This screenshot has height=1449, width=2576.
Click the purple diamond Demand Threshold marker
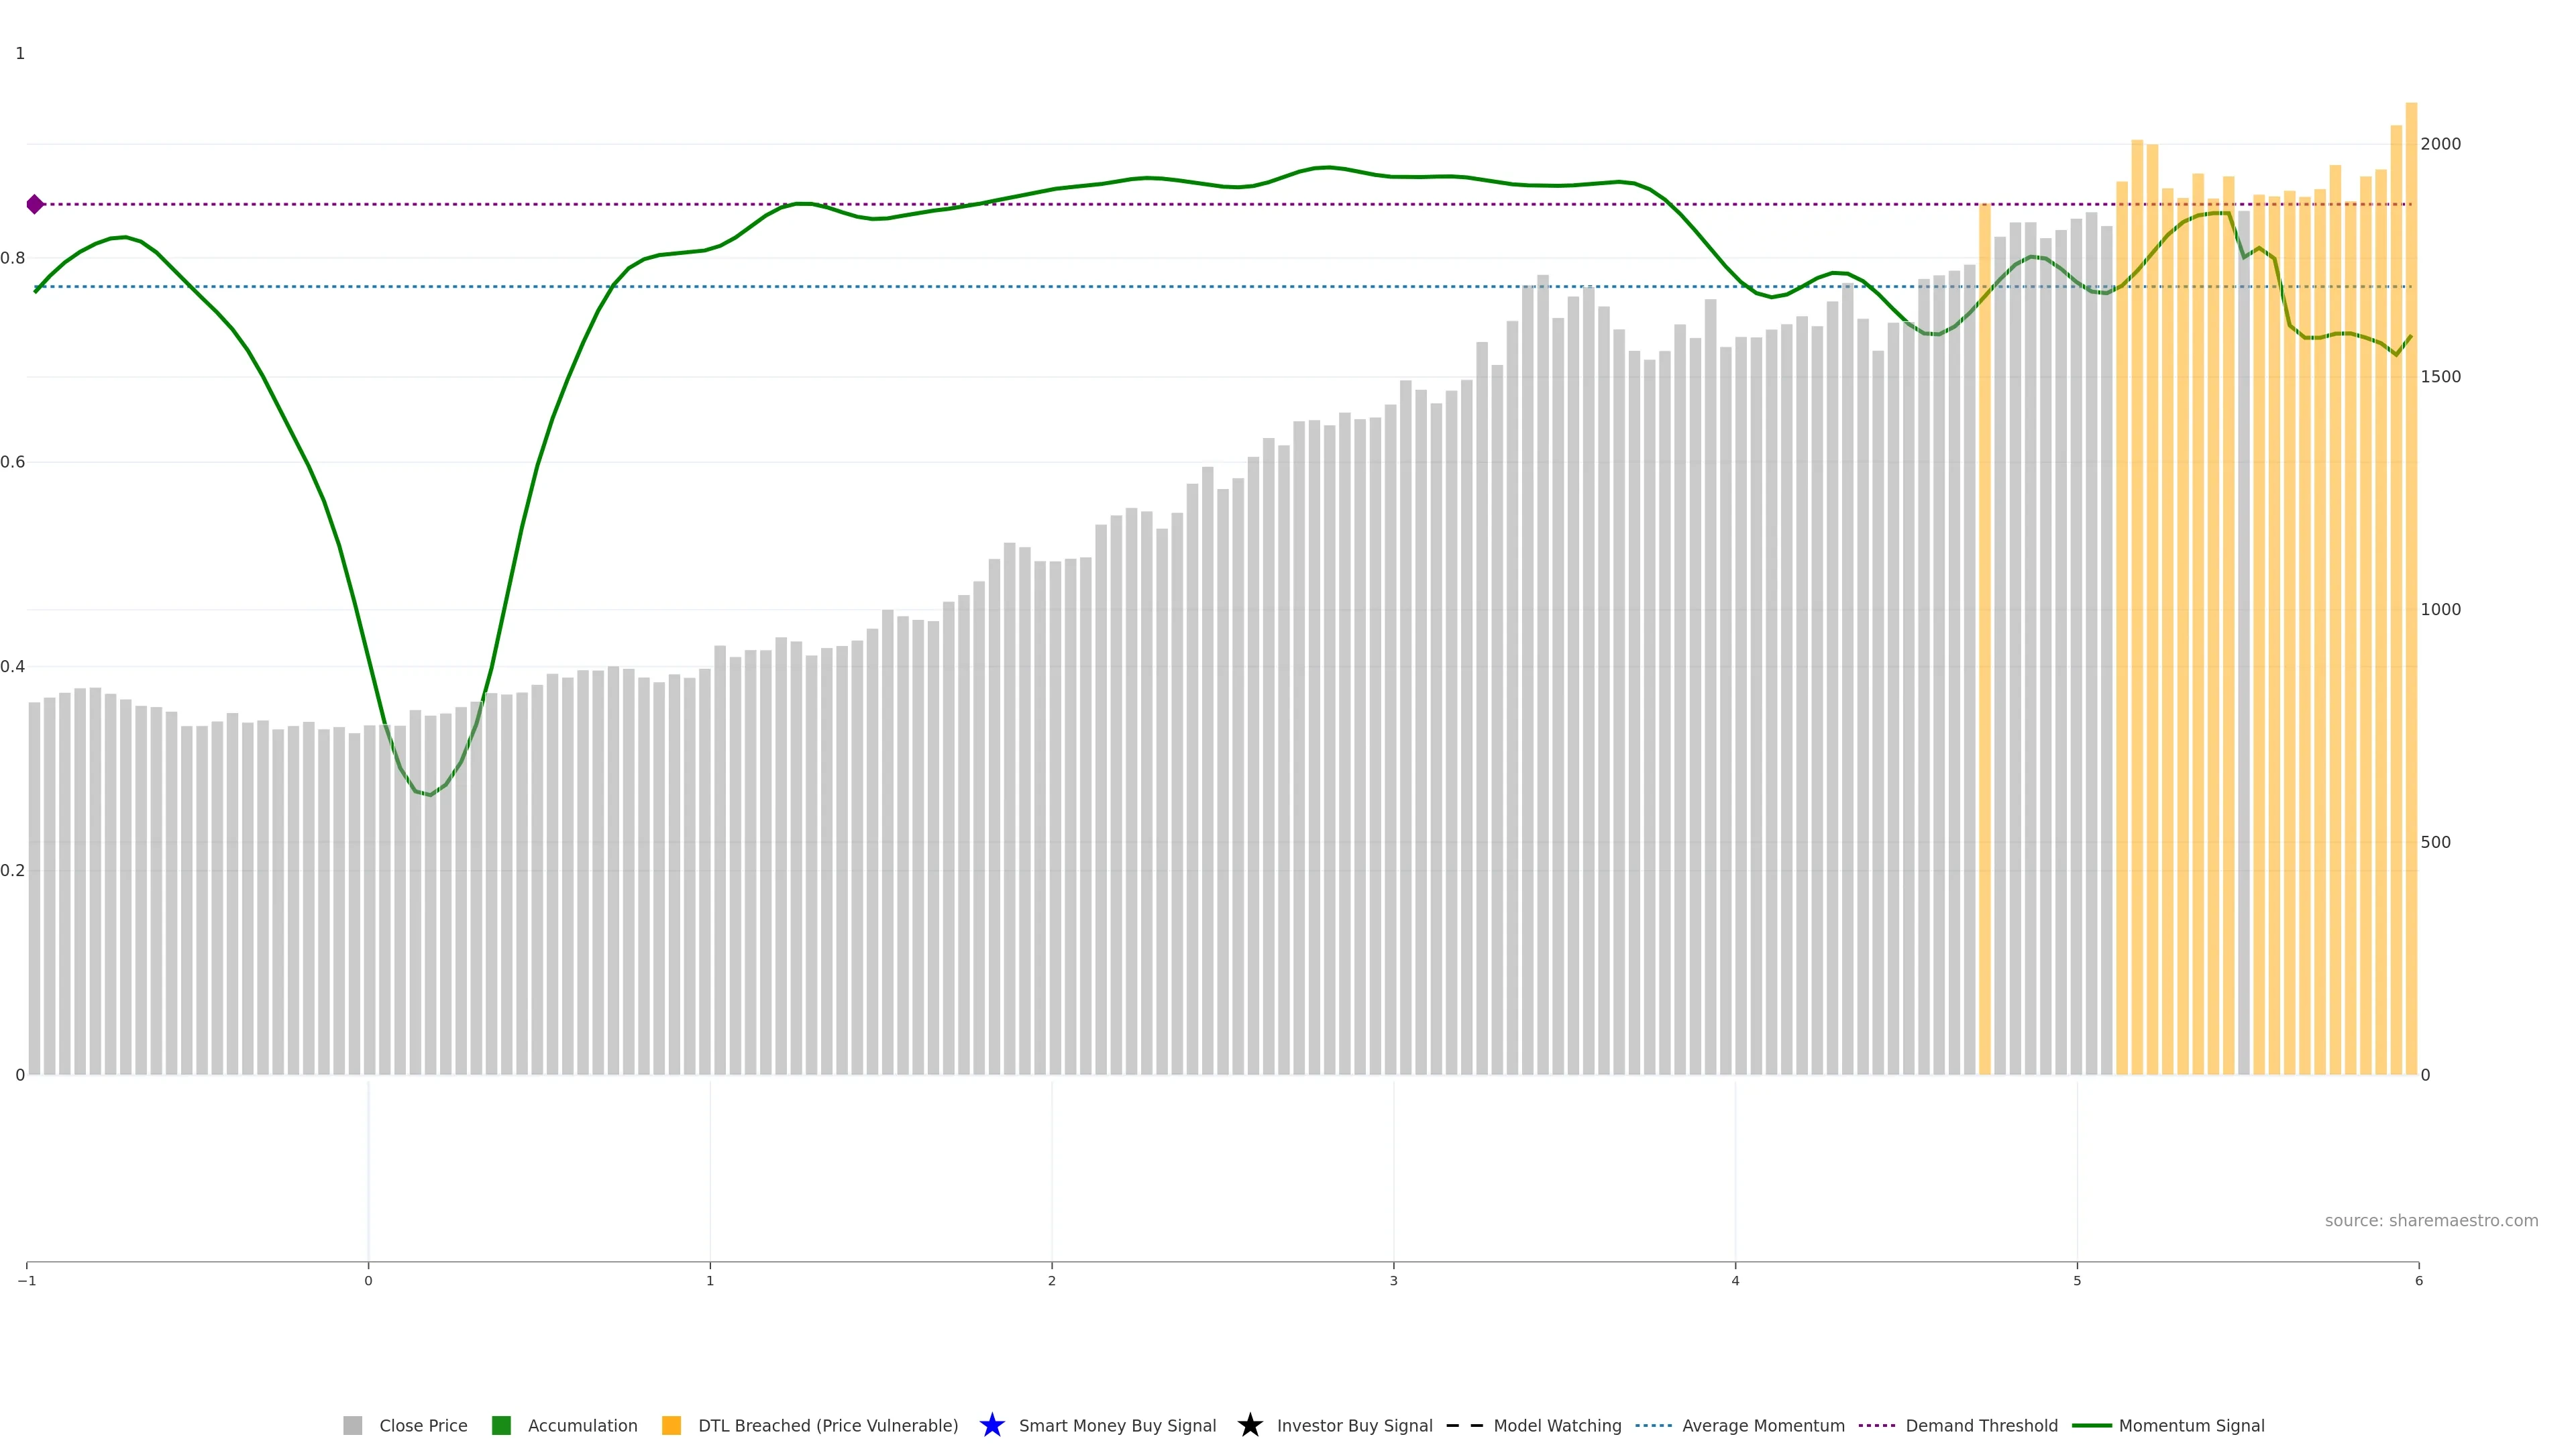[x=35, y=204]
